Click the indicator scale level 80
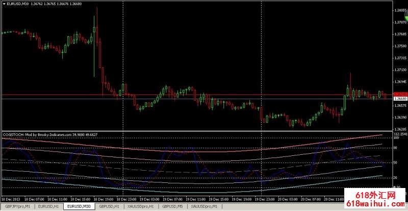 (396, 148)
